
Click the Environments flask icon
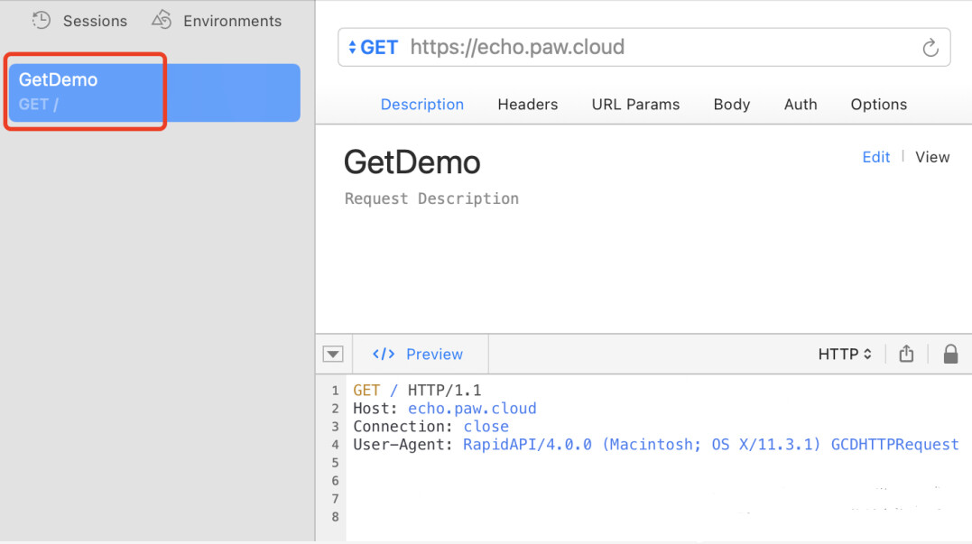tap(162, 19)
